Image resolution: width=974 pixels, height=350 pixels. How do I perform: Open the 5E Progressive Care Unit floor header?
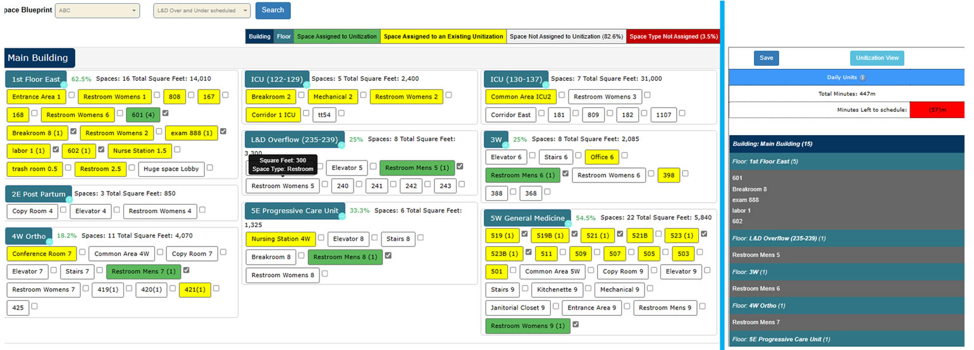pos(294,210)
